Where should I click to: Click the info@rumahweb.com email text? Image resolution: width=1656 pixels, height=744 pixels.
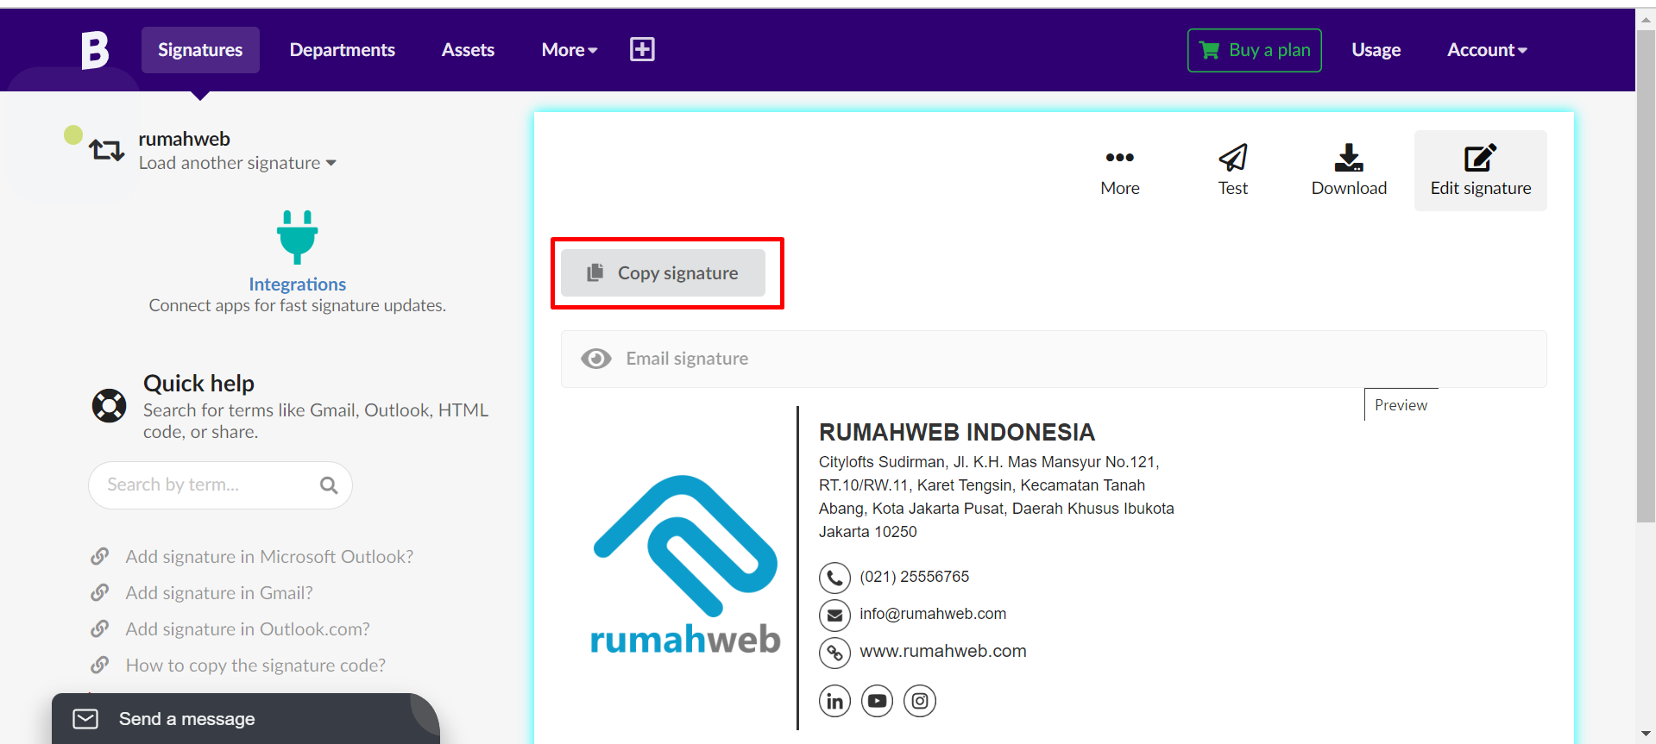(x=933, y=614)
